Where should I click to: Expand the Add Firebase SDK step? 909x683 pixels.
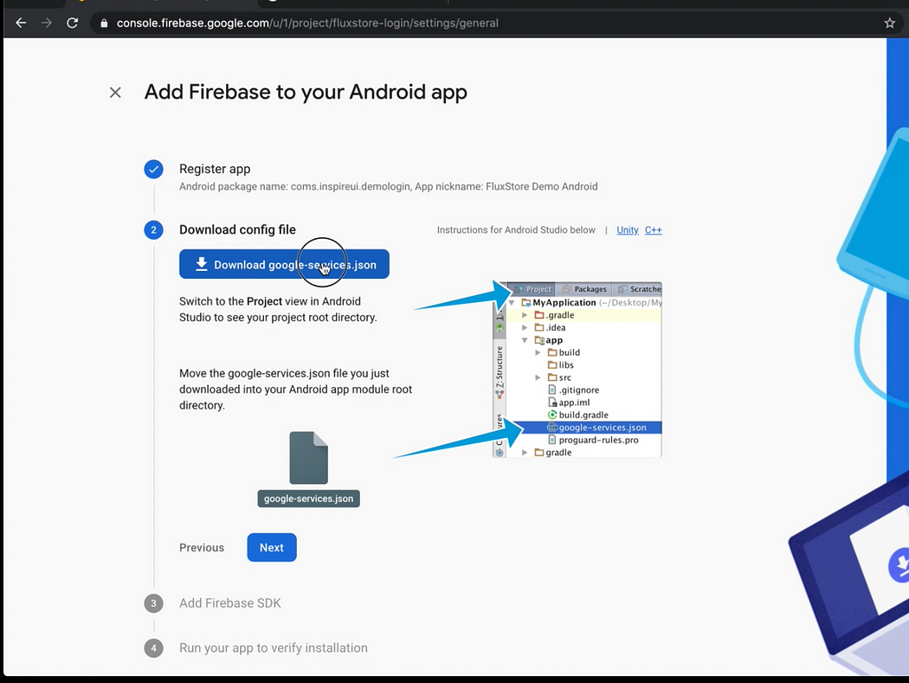pyautogui.click(x=230, y=603)
